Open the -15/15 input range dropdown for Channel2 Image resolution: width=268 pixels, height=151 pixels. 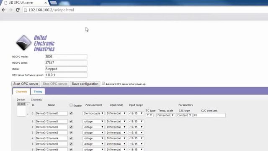(x=136, y=127)
